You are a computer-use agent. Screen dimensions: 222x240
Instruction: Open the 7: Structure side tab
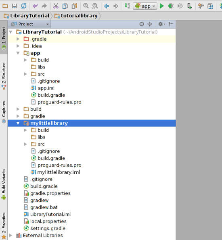(4, 76)
